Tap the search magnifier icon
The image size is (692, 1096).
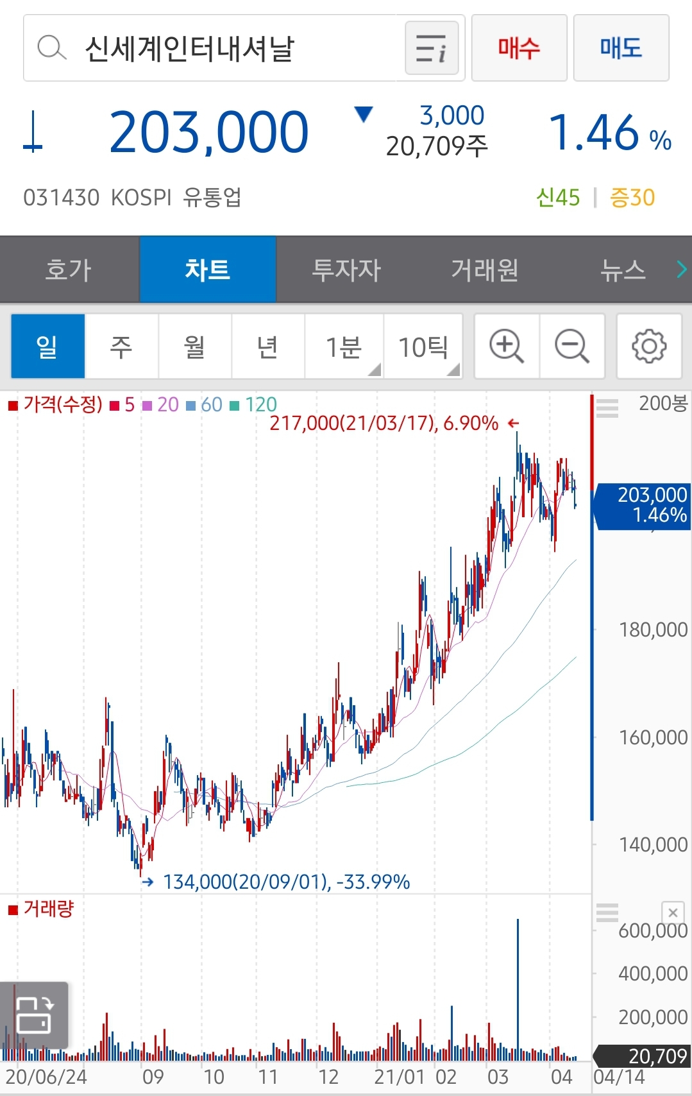tap(52, 48)
